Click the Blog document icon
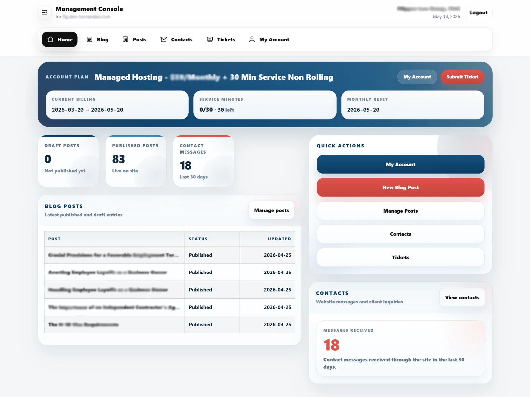Image resolution: width=530 pixels, height=397 pixels. tap(90, 39)
